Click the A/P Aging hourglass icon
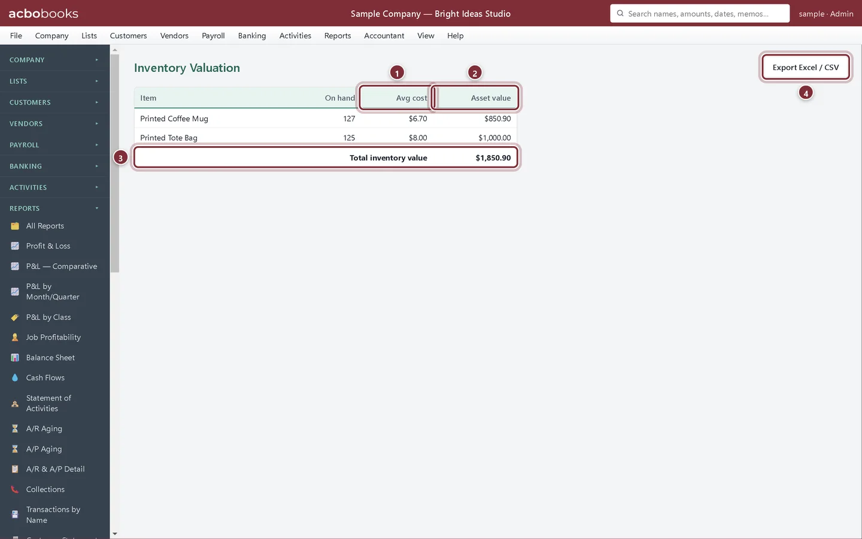The height and width of the screenshot is (539, 862). (x=15, y=449)
